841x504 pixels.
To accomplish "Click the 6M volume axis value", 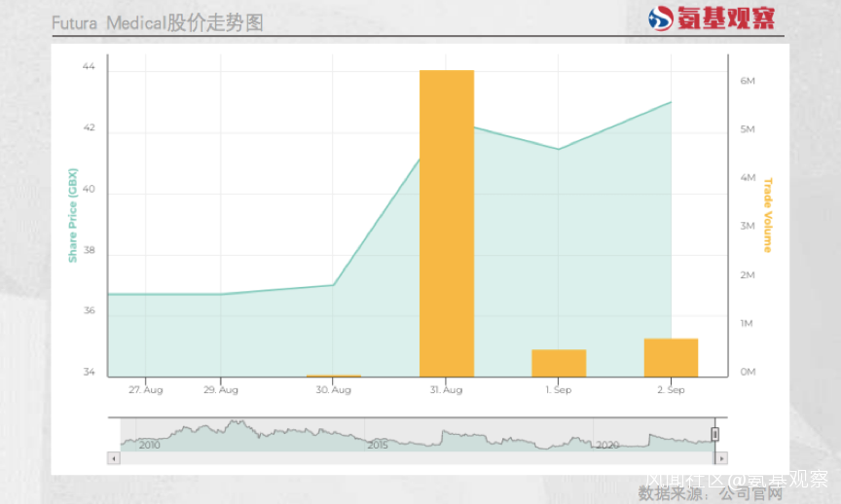I will (748, 81).
